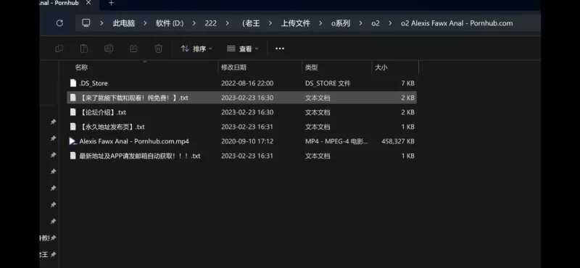The image size is (580, 268).
Task: Select the .DS_Store file icon
Action: coord(73,83)
